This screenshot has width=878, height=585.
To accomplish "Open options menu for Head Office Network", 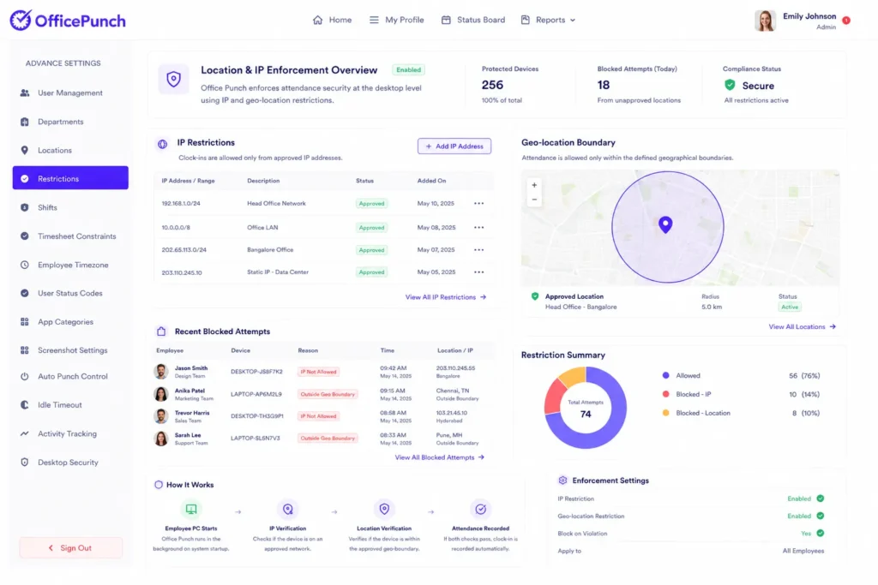I will click(478, 204).
